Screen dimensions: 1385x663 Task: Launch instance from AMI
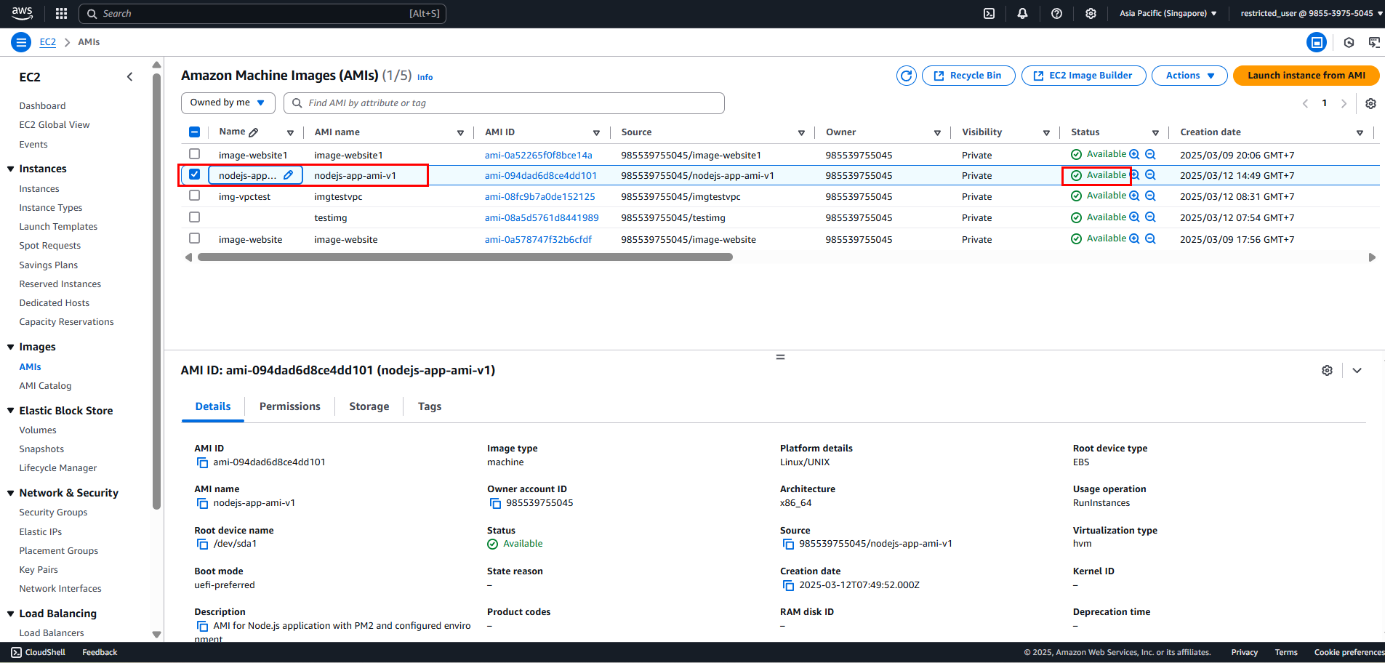[1306, 76]
